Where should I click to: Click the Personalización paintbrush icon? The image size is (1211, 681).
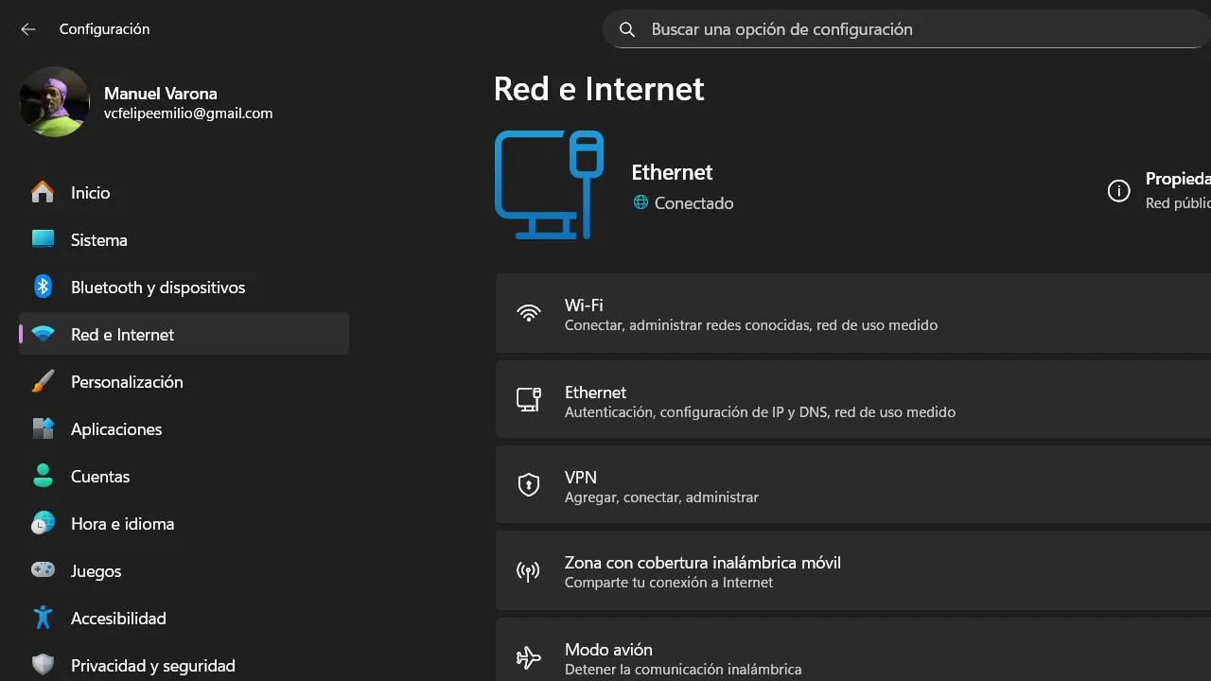click(x=43, y=382)
